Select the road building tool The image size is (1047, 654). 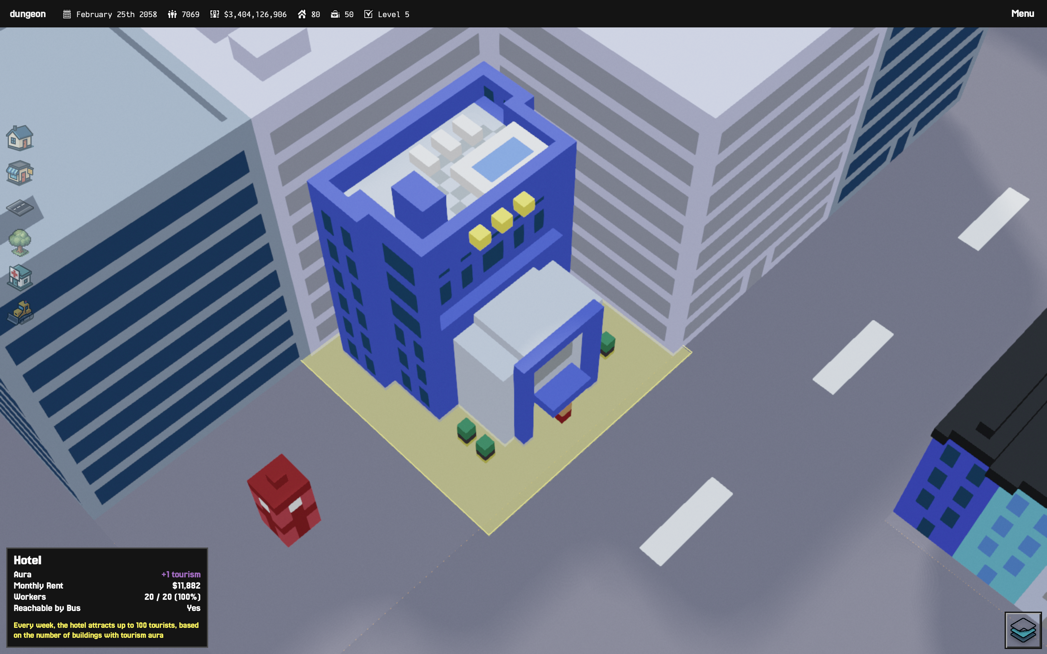[x=20, y=208]
